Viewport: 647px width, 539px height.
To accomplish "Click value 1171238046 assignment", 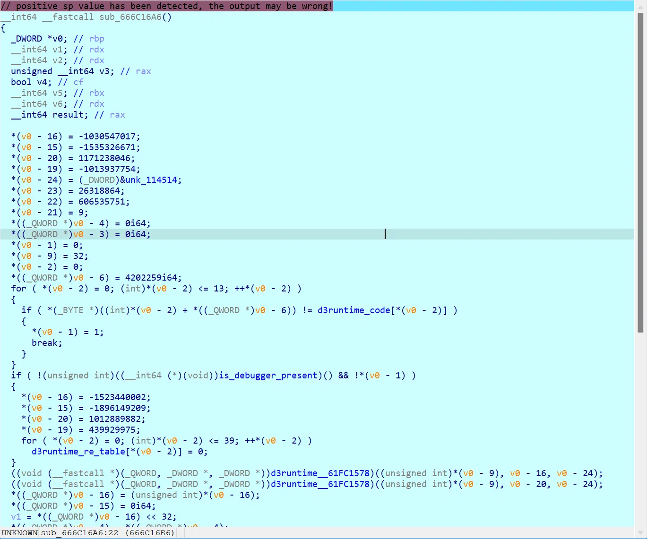I will point(104,158).
